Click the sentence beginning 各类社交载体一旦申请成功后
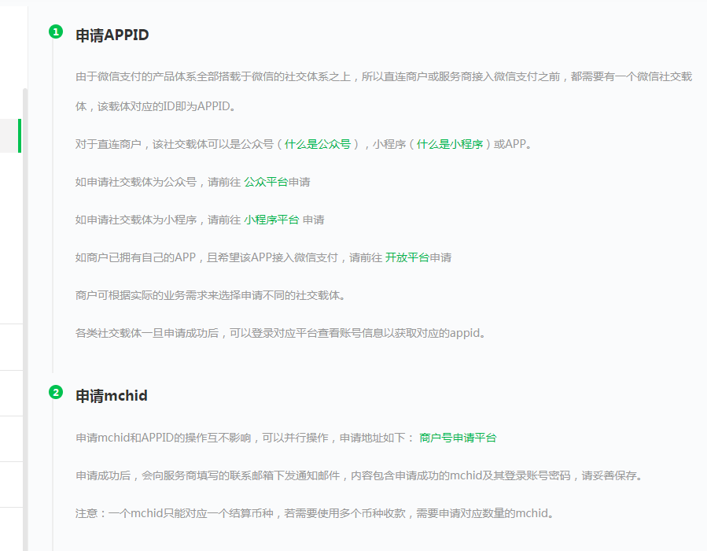707x551 pixels. click(x=280, y=334)
